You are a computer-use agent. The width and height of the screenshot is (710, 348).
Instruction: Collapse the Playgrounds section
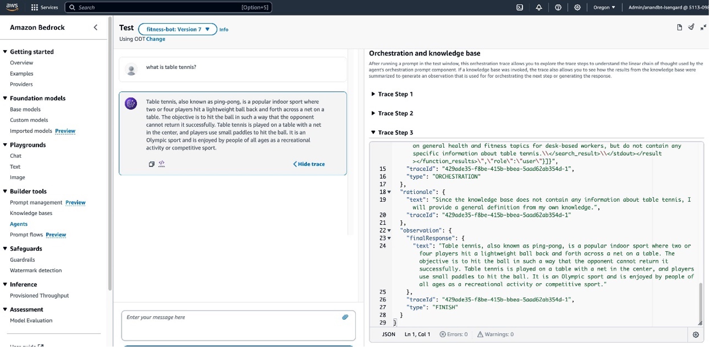click(5, 145)
